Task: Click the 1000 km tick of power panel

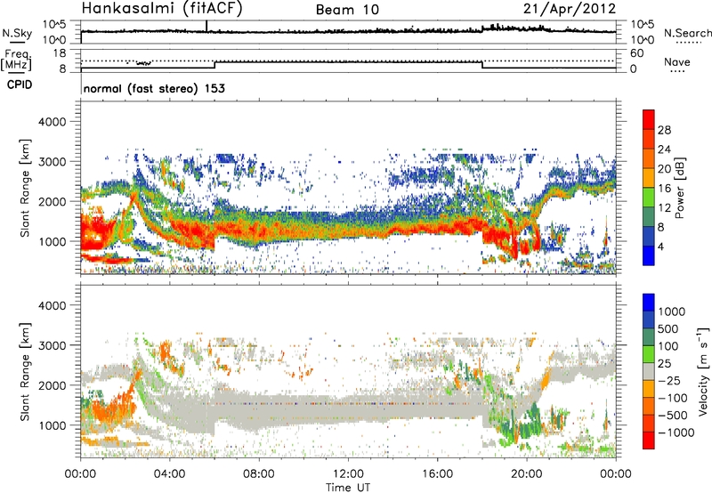Action: 52,241
